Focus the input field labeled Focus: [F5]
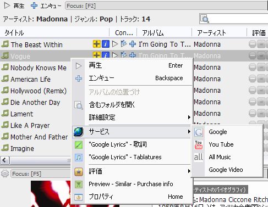Screen dimensions: 268x207 (x=41, y=174)
